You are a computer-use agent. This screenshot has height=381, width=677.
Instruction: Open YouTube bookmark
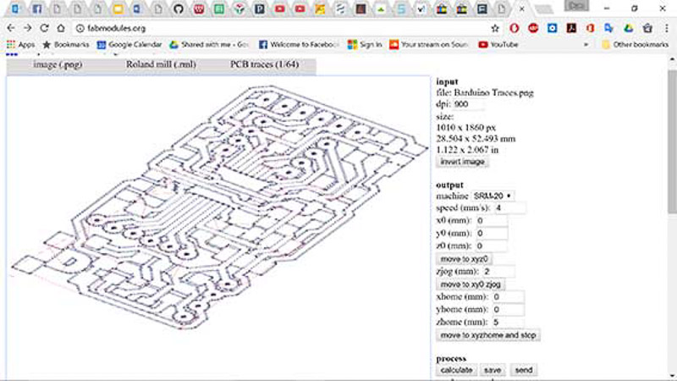(x=498, y=45)
